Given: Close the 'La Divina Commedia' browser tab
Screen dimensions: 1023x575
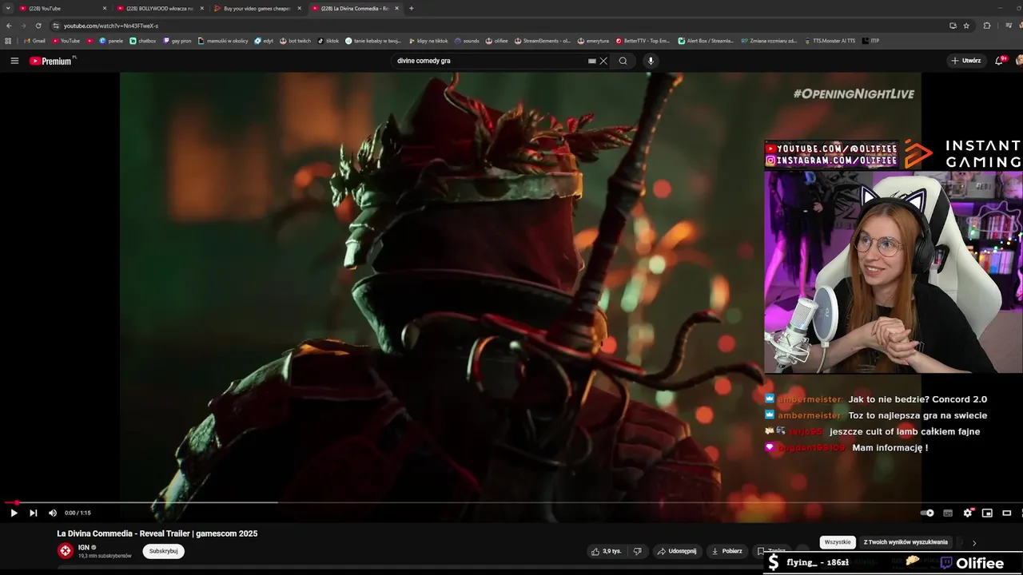Looking at the screenshot, I should pos(396,8).
